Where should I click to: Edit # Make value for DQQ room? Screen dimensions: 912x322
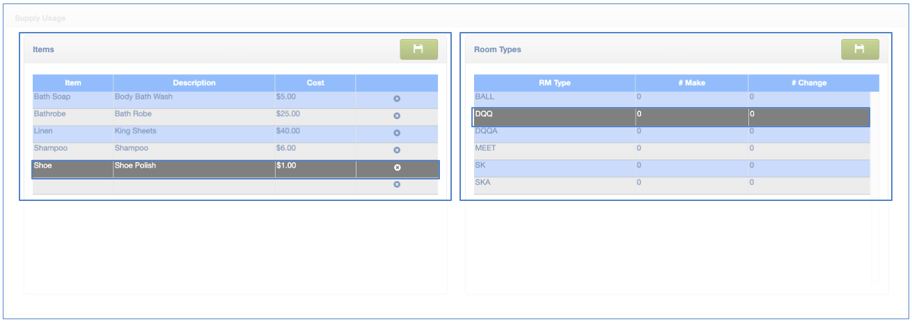(691, 115)
